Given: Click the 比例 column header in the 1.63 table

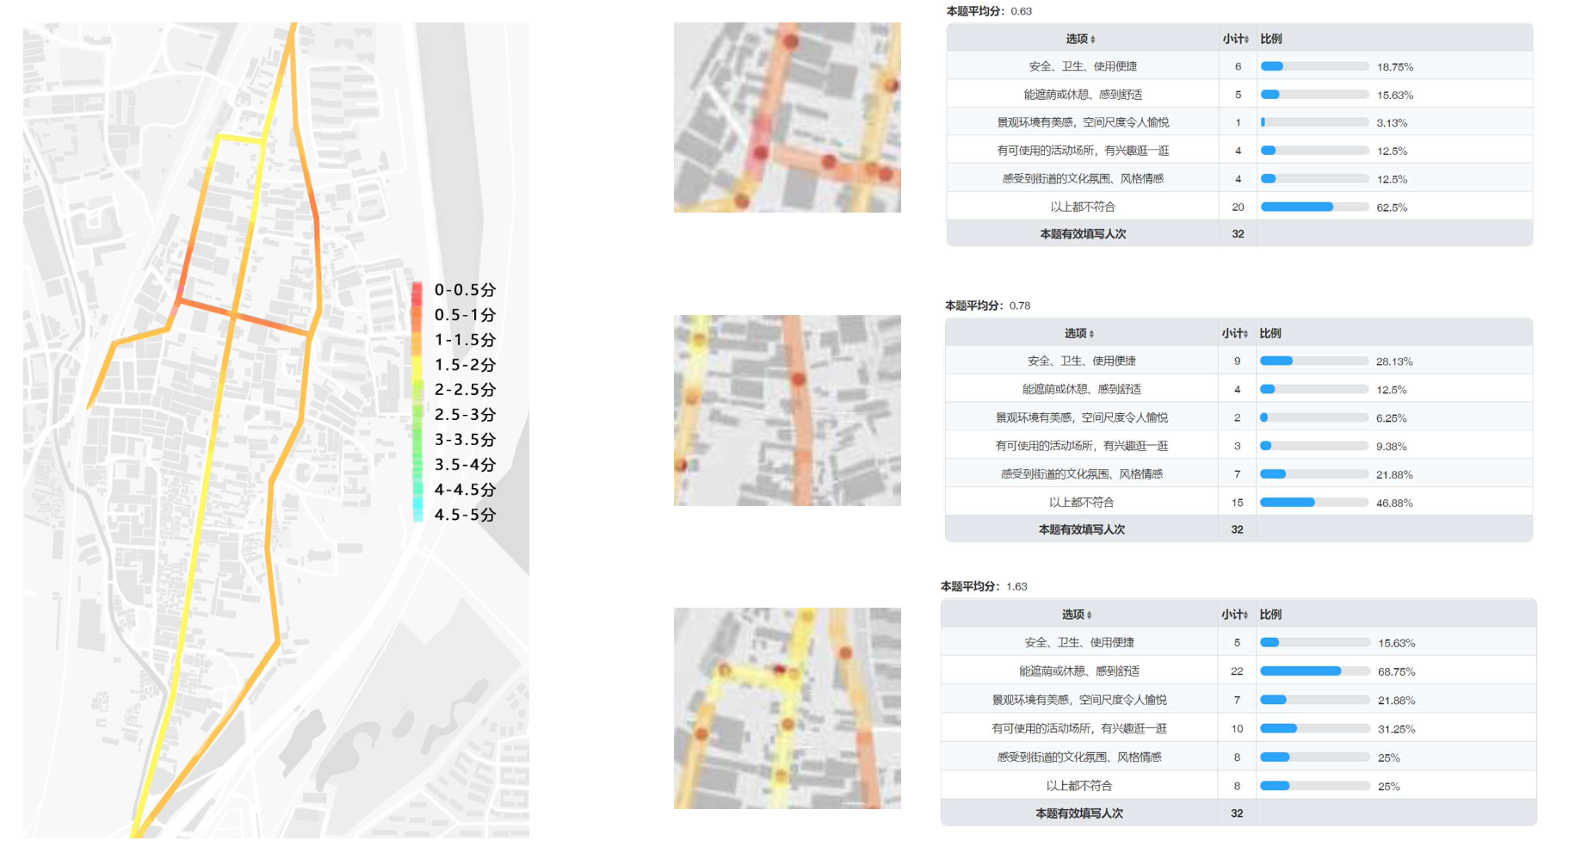Looking at the screenshot, I should coord(1270,615).
